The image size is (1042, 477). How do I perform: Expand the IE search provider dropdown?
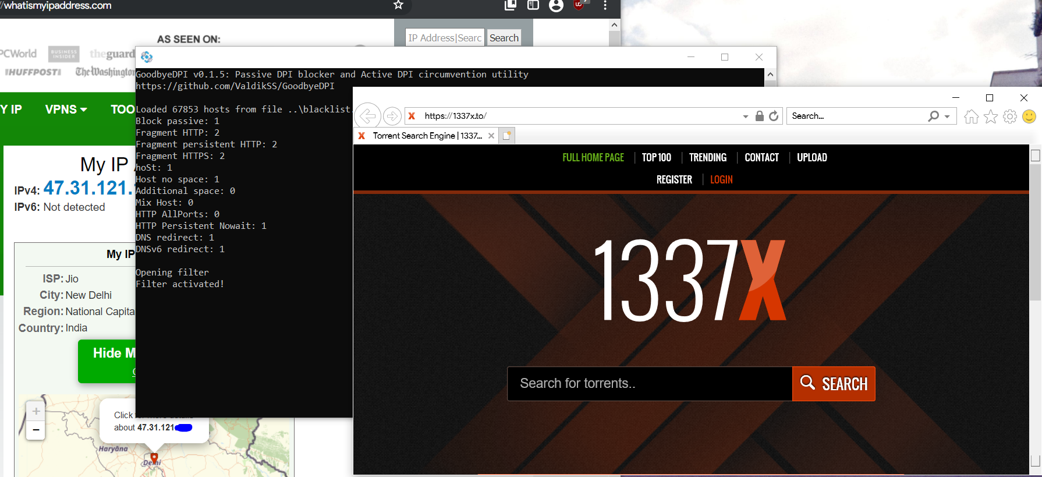[947, 116]
